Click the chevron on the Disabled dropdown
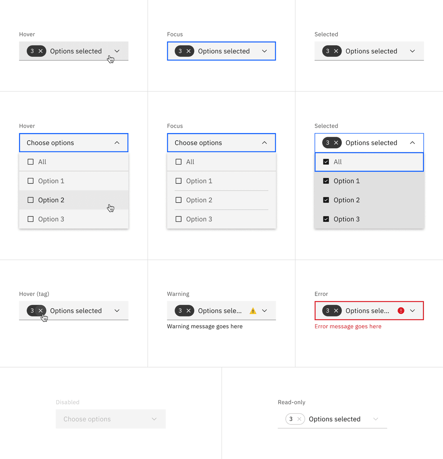443x459 pixels. 154,419
